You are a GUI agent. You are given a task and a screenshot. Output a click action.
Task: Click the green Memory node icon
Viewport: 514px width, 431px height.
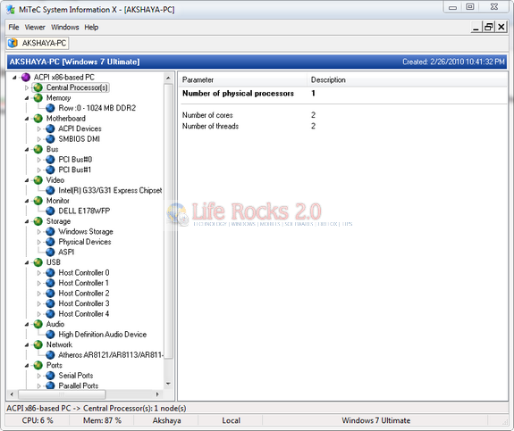pos(38,98)
